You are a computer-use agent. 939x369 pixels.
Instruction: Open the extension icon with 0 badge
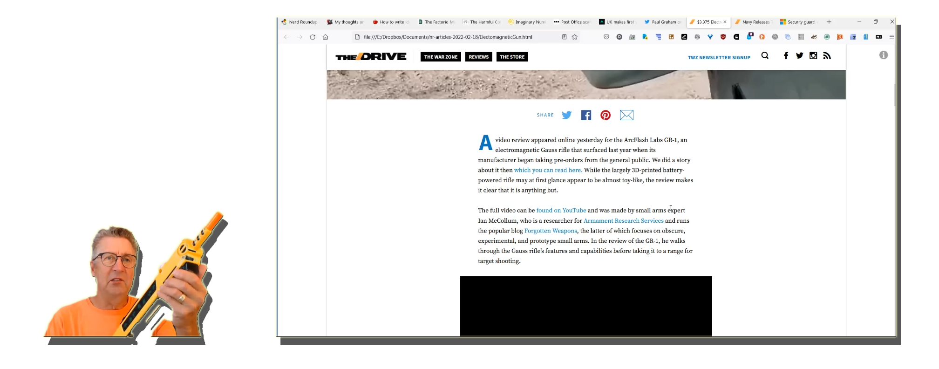[x=750, y=36]
